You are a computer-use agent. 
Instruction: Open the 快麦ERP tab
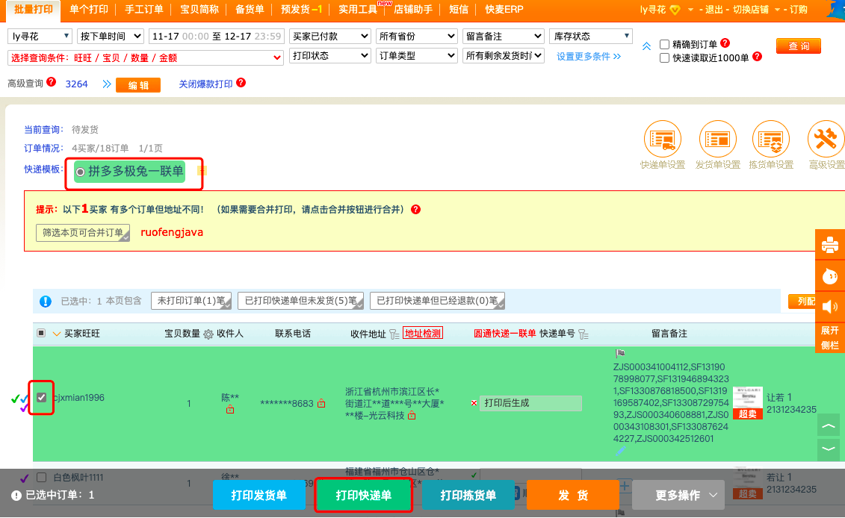pyautogui.click(x=504, y=10)
